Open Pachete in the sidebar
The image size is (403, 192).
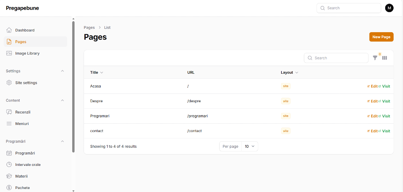pos(22,188)
